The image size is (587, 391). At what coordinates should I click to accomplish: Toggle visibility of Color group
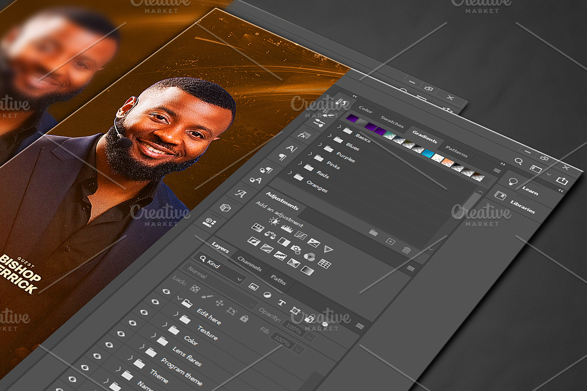pos(144,312)
